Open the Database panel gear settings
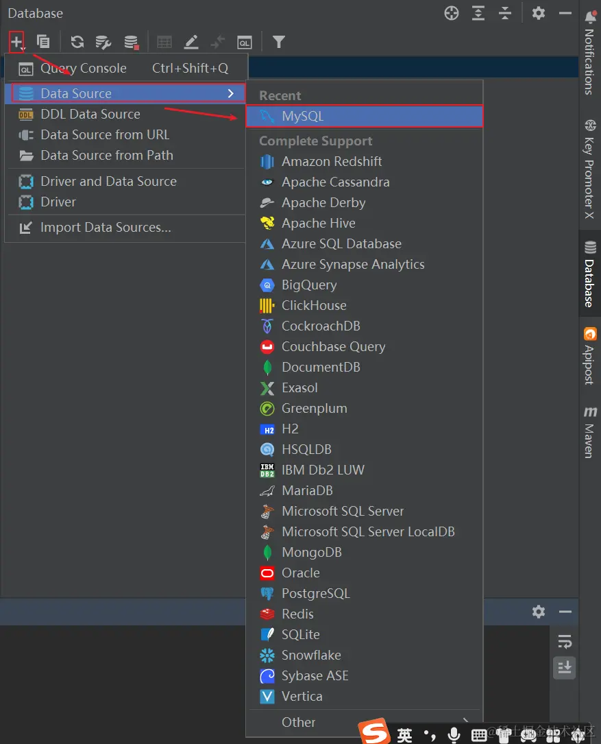Screen dimensions: 601x744 [539, 13]
